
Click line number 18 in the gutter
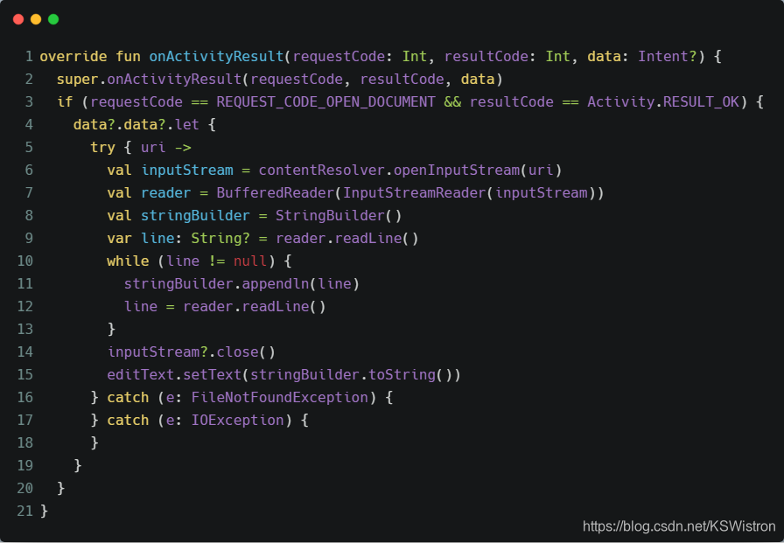25,442
